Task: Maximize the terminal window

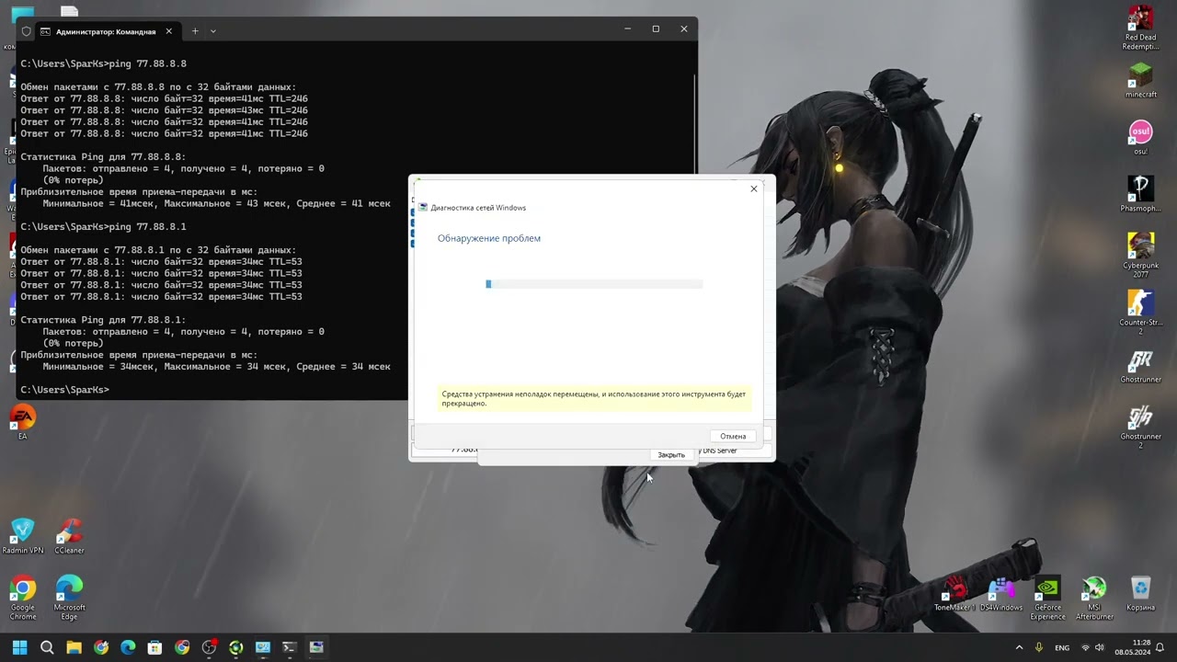Action: click(656, 29)
